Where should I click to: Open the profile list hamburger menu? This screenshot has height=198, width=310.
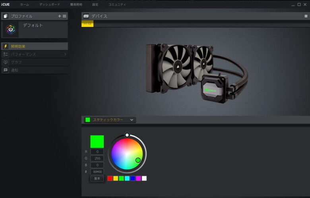(64, 16)
